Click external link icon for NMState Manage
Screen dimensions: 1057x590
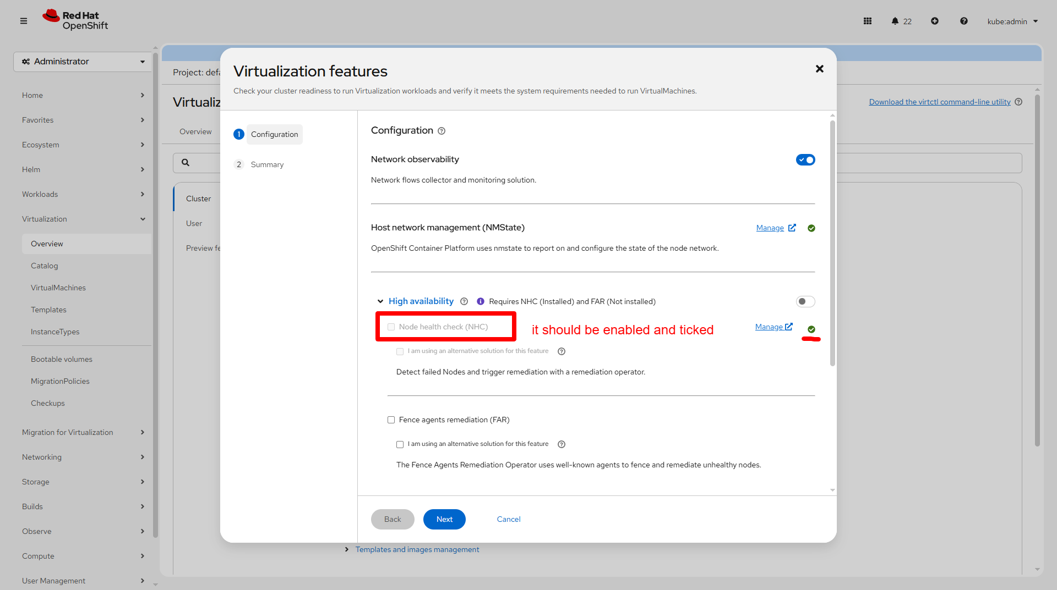tap(792, 228)
